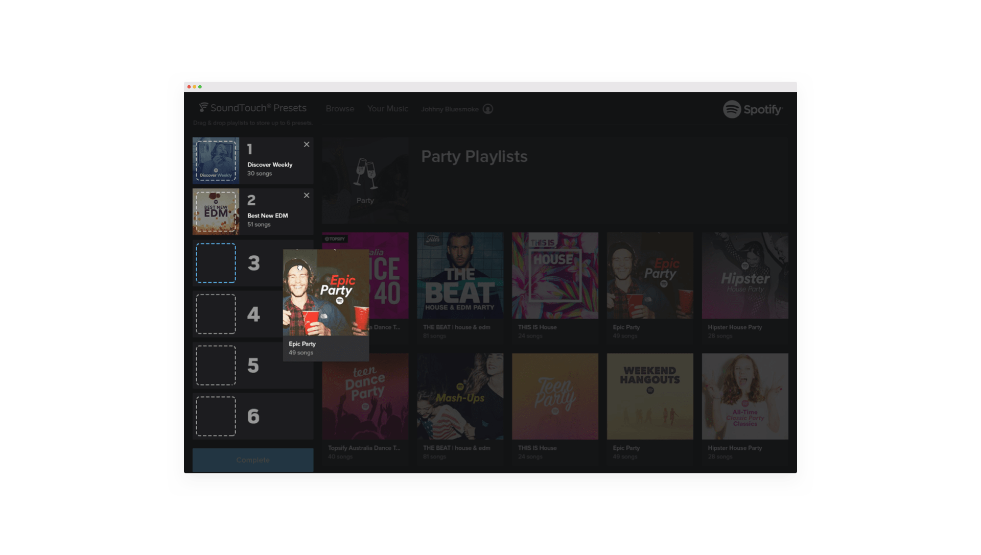The height and width of the screenshot is (555, 981).
Task: Click 'Hipster House Party' title in second row
Action: (735, 448)
